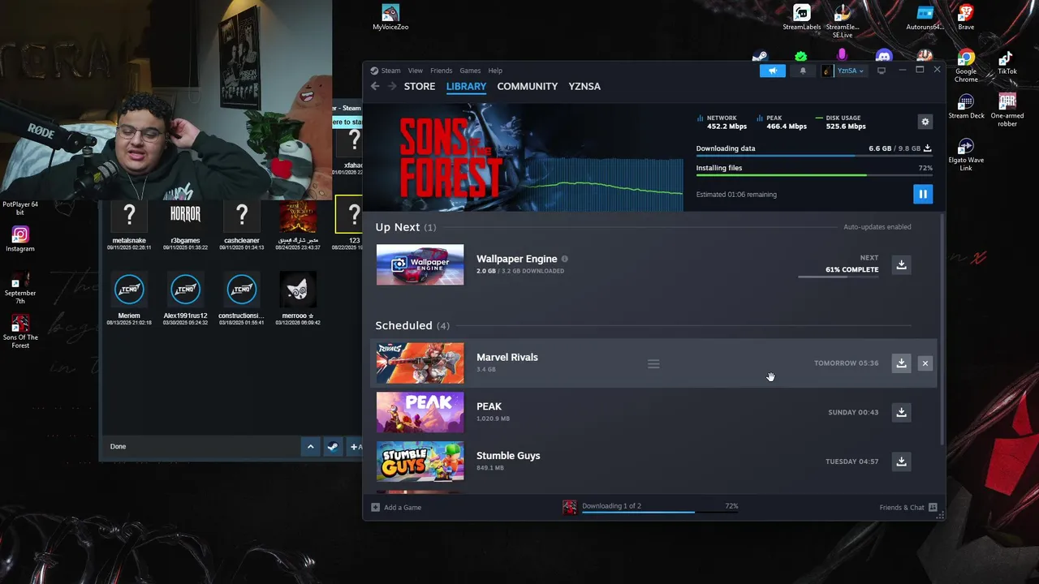This screenshot has height=584, width=1039.
Task: Select the r3bgames account
Action: click(185, 225)
